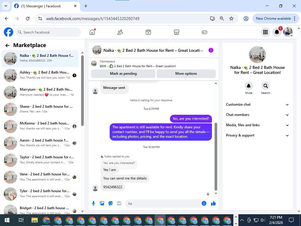Click Mark as pending button
The image size is (301, 226).
point(123,74)
